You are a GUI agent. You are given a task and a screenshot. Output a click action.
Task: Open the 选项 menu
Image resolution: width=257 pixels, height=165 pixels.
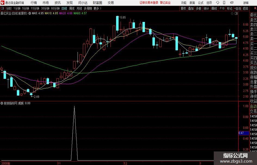coord(209,3)
